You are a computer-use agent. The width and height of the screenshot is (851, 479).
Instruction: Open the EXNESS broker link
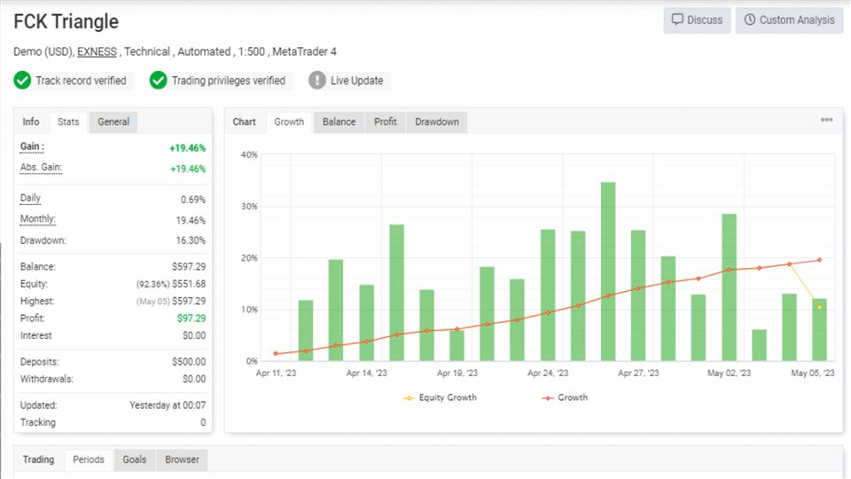click(97, 51)
